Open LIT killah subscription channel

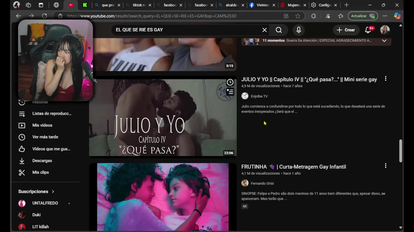coord(45,227)
